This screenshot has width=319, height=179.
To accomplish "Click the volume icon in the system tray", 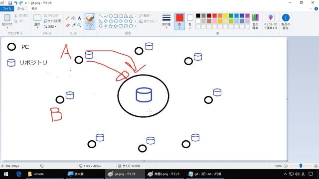I will (x=297, y=174).
